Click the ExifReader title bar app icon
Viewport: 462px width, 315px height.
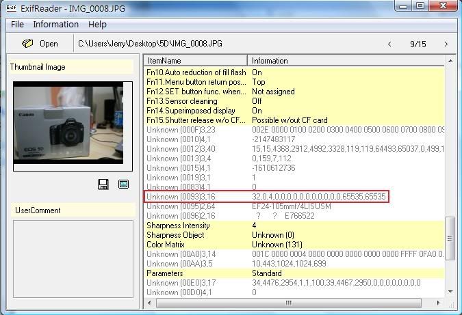(x=8, y=6)
